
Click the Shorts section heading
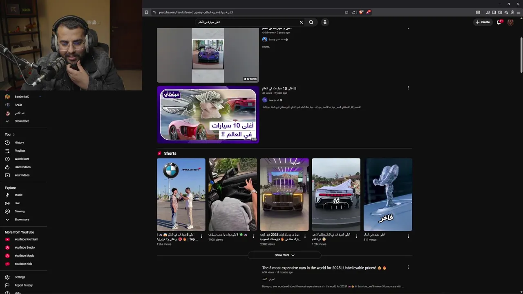pyautogui.click(x=170, y=154)
